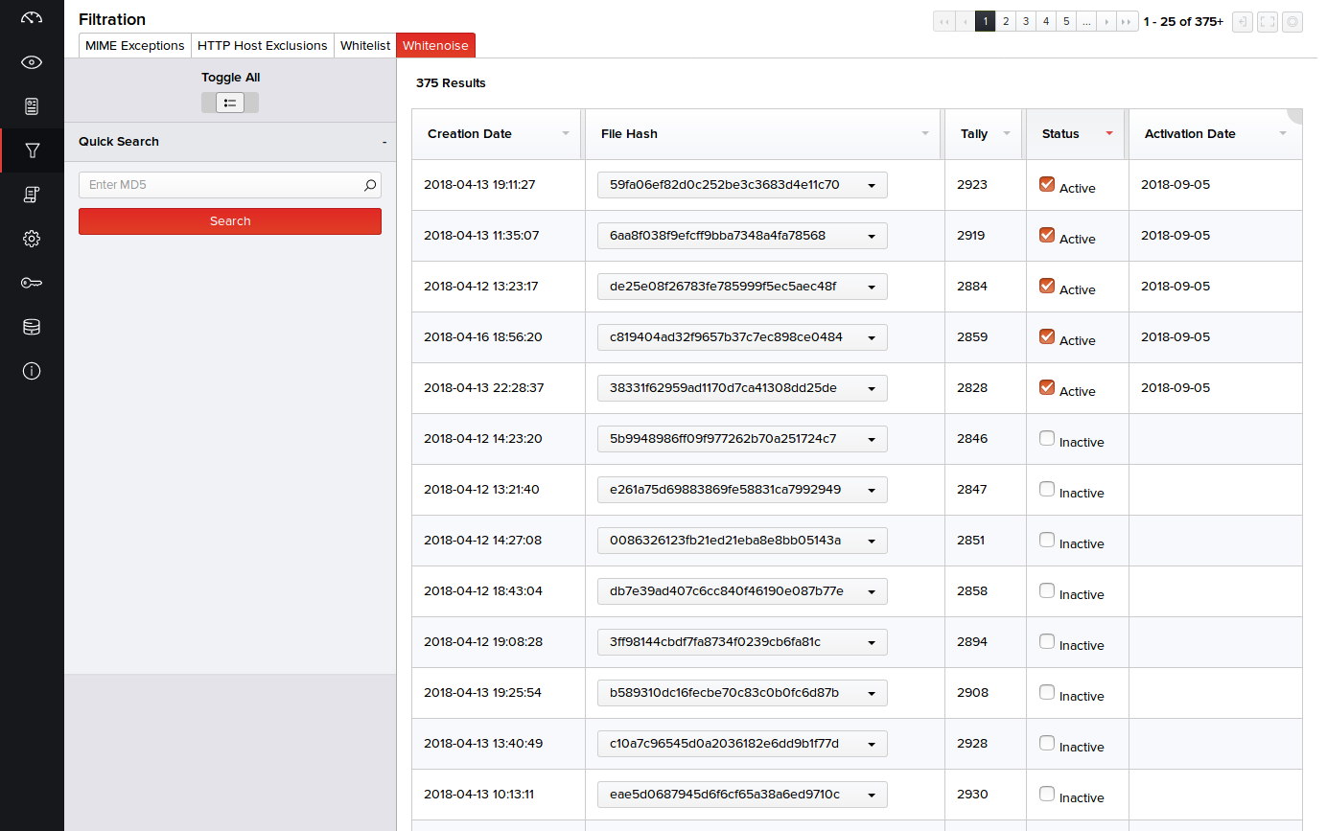This screenshot has height=831, width=1327.
Task: Expand dropdown for hash 6aa8f038f9efcff9bba7
Action: [871, 236]
